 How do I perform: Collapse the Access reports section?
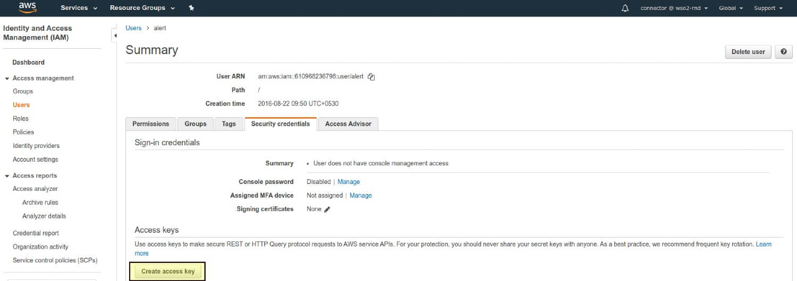coord(7,176)
